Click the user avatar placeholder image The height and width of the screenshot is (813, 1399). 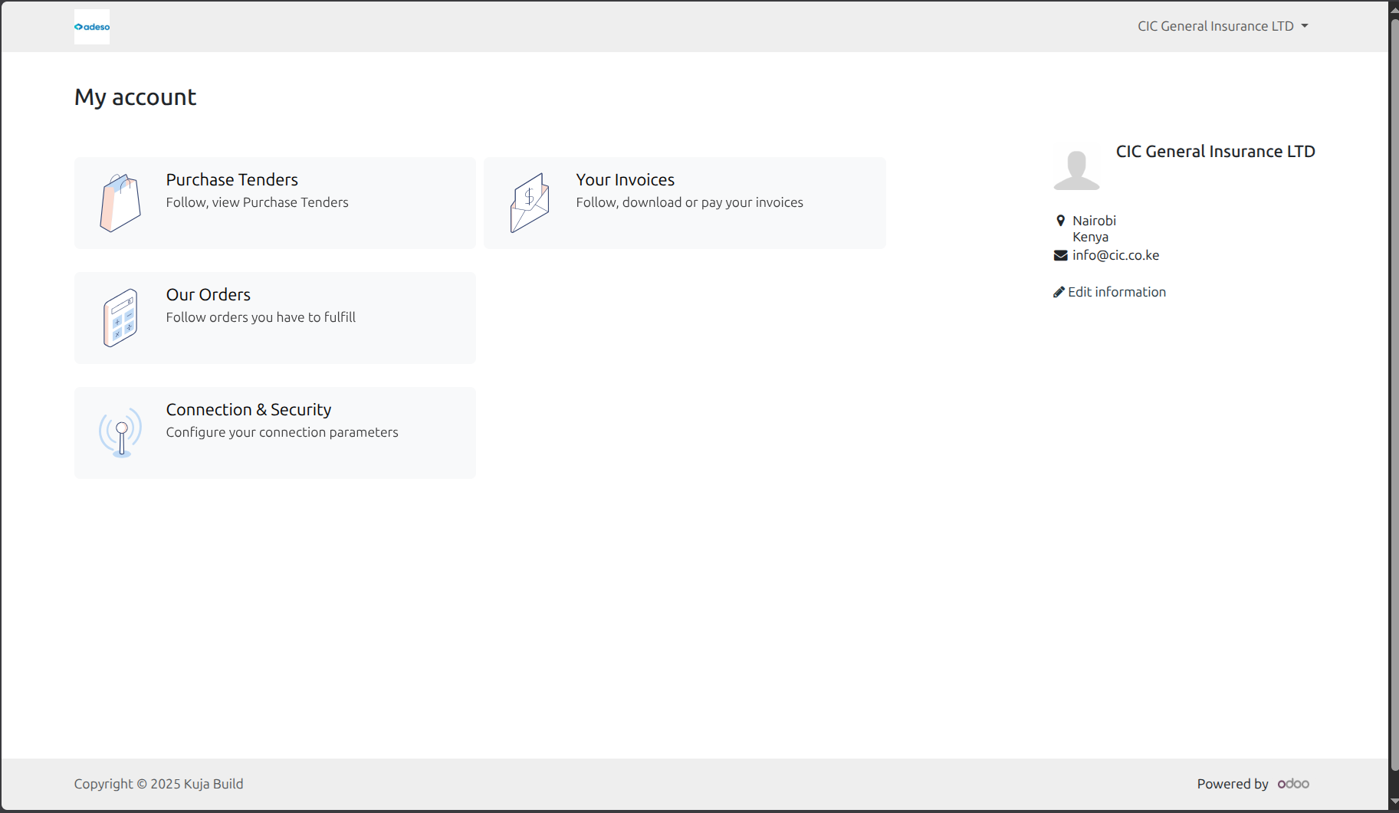[1076, 169]
